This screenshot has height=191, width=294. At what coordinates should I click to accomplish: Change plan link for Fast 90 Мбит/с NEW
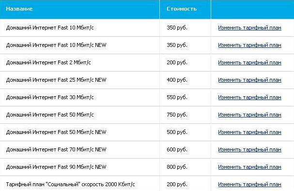[249, 167]
